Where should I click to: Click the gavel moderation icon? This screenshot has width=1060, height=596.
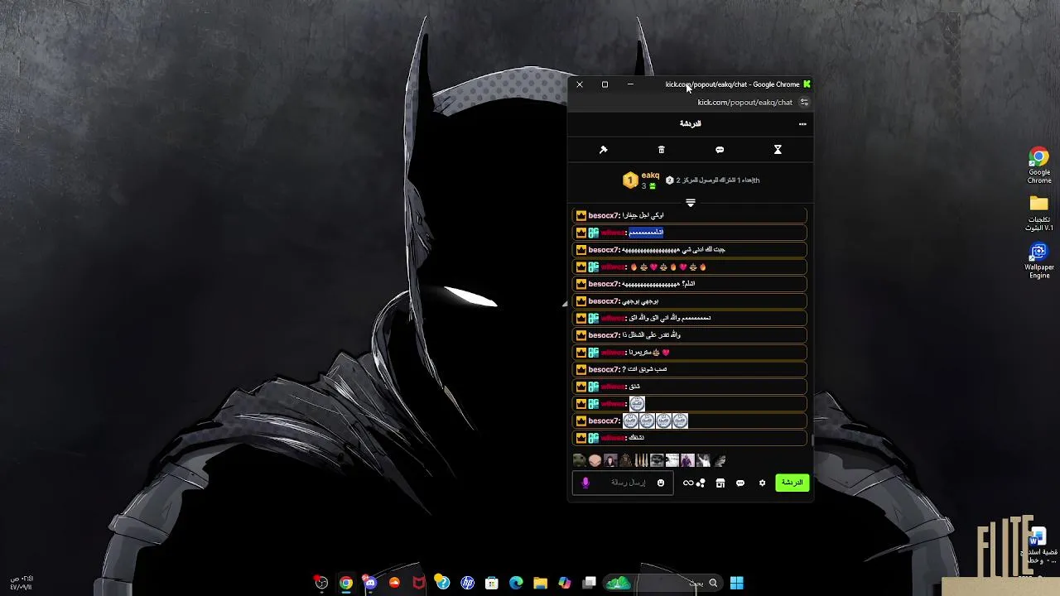pyautogui.click(x=603, y=150)
